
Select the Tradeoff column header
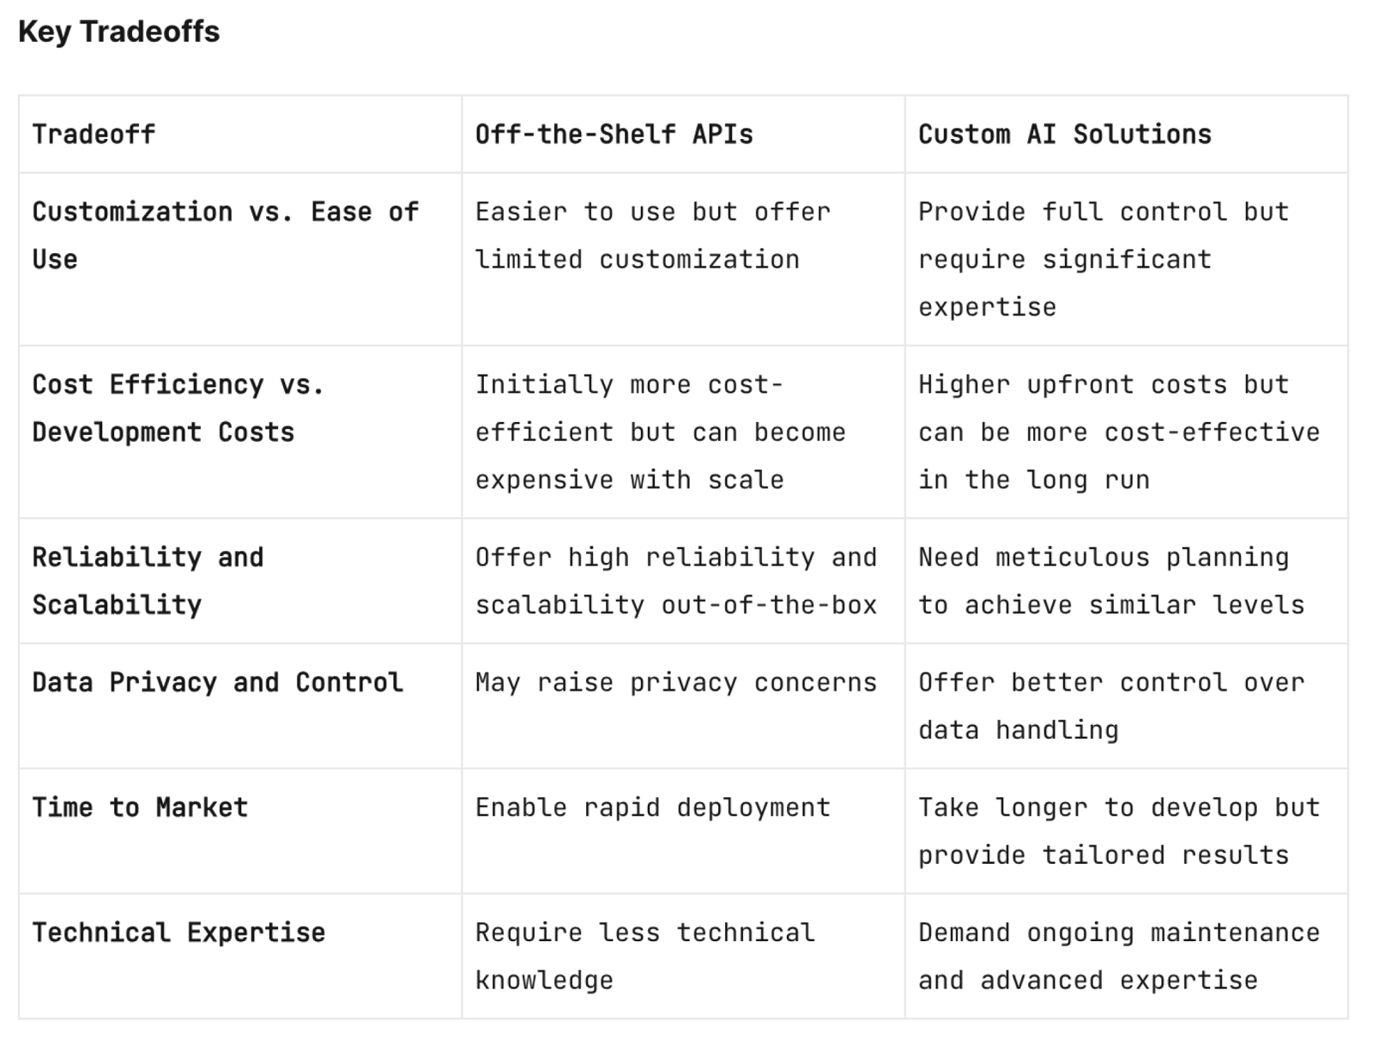(240, 134)
